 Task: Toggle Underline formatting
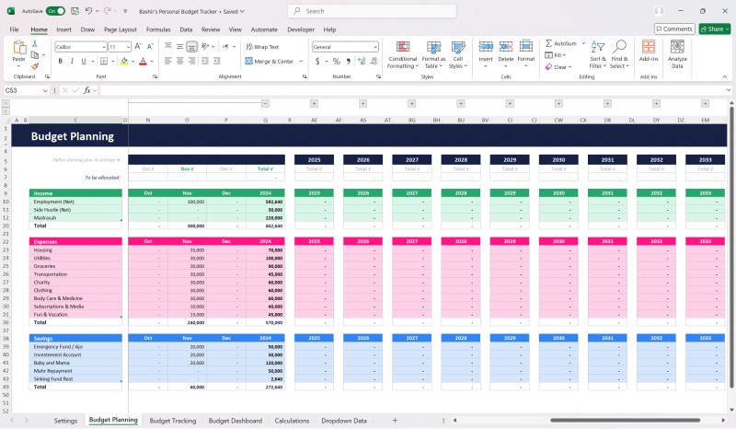coord(84,61)
